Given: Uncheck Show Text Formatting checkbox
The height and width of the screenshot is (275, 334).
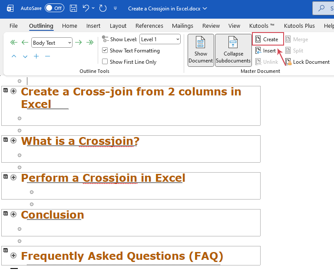Looking at the screenshot, I should [105, 51].
